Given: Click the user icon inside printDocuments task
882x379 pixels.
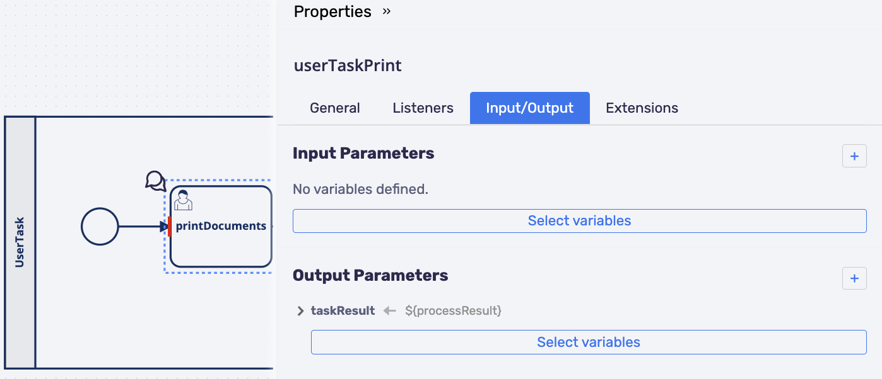Looking at the screenshot, I should [183, 200].
